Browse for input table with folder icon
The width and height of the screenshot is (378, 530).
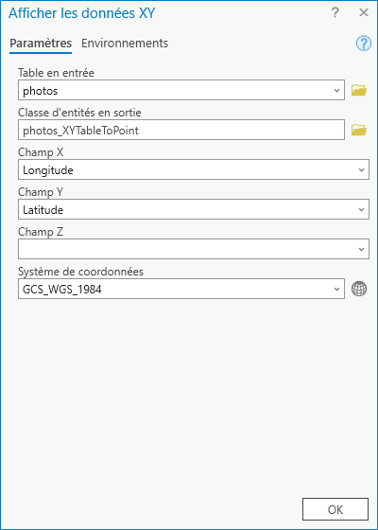coord(359,90)
